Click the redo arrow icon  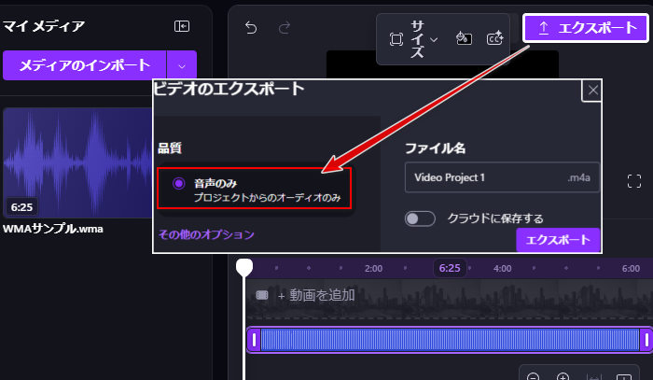coord(284,28)
